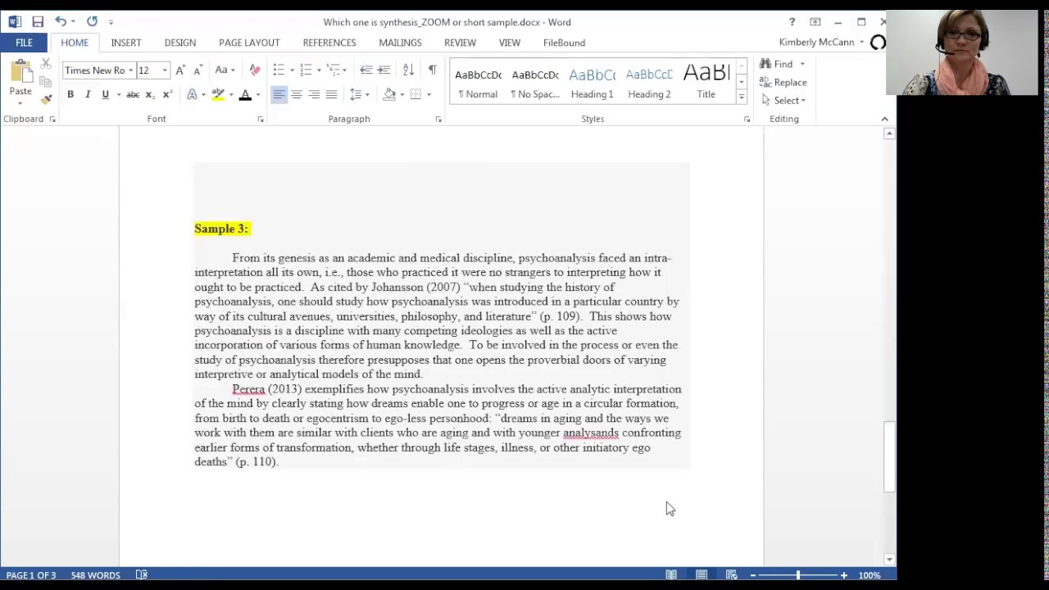1049x590 pixels.
Task: Toggle Subscript formatting
Action: 149,95
